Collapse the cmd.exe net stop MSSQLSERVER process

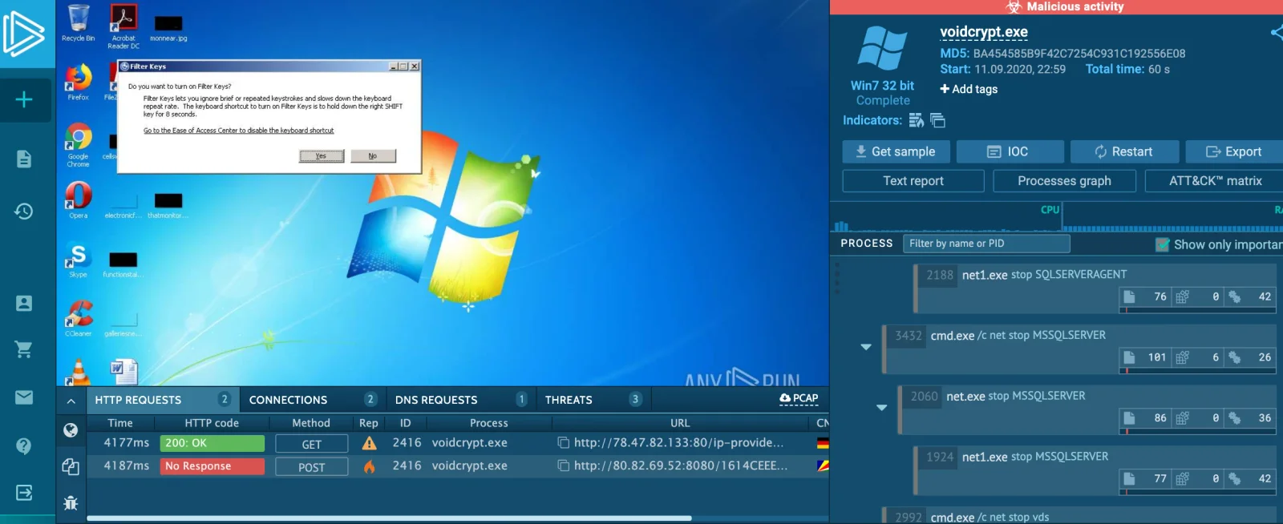(x=866, y=347)
